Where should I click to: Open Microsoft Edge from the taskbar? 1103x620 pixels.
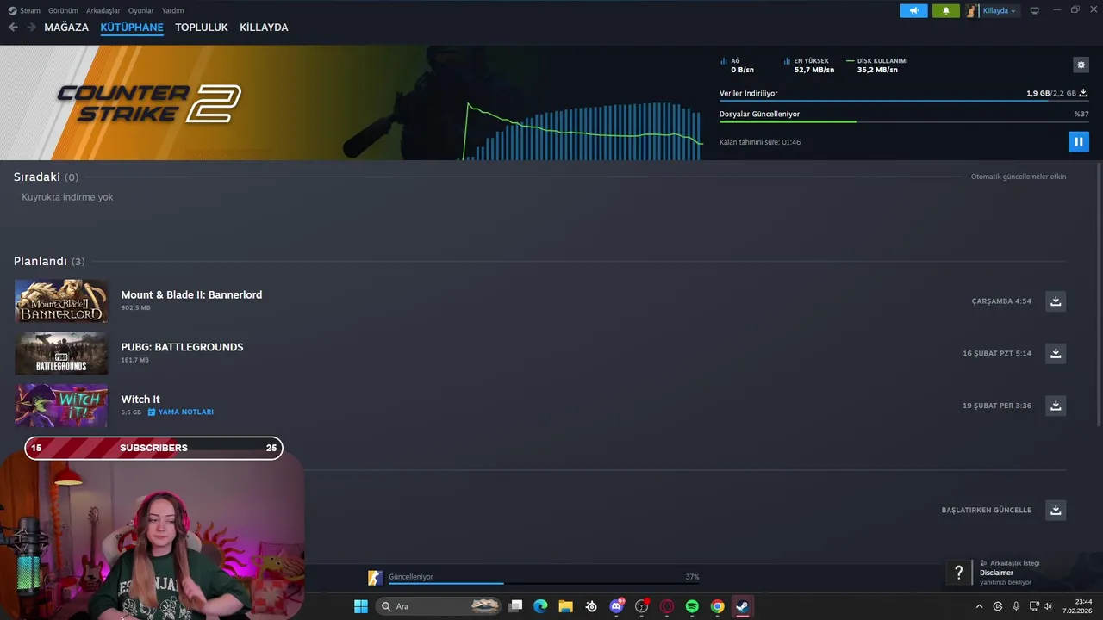tap(540, 606)
